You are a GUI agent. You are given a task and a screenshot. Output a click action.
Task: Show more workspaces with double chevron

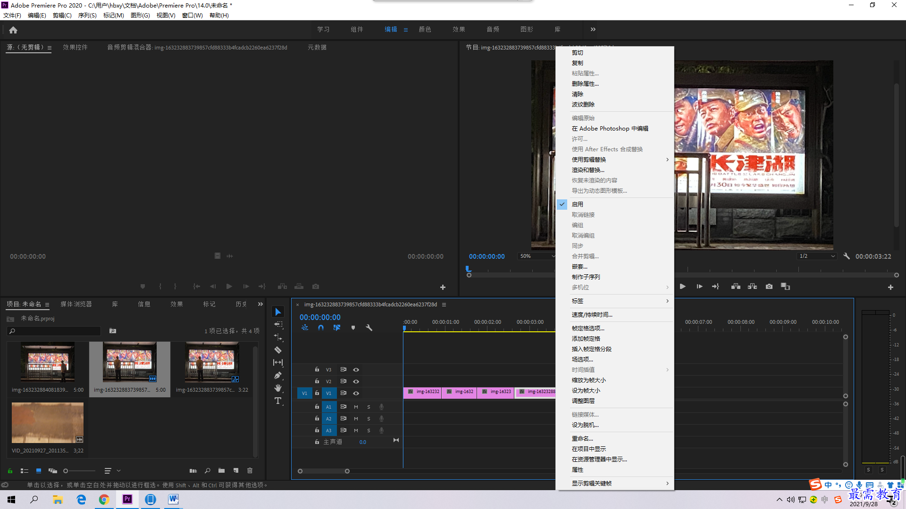click(x=593, y=29)
